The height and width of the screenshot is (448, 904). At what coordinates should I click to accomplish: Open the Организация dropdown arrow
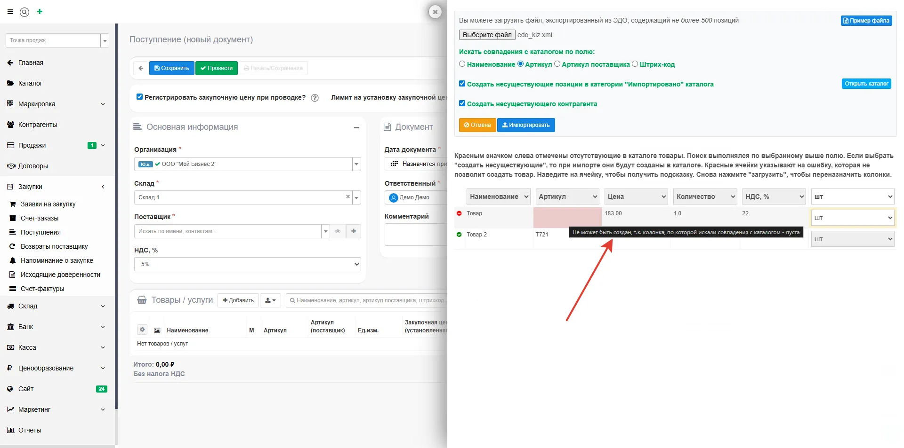point(356,164)
